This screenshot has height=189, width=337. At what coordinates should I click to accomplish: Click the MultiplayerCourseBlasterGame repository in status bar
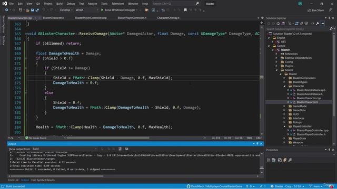pos(214,186)
